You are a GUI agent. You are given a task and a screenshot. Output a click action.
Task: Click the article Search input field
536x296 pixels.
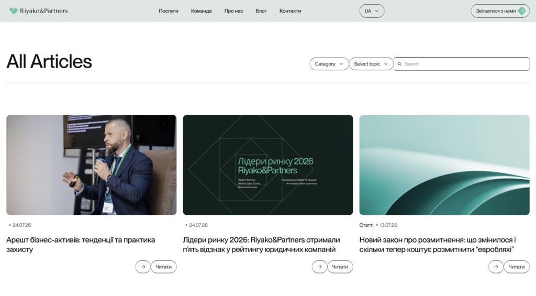tap(462, 64)
